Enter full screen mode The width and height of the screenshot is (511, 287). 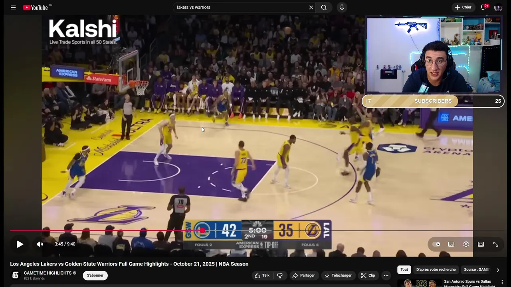496,244
